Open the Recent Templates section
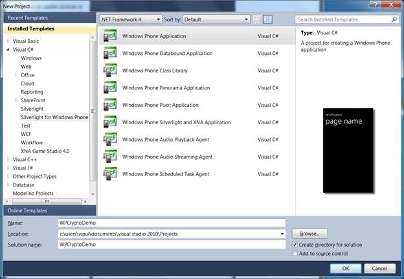404x279 pixels. tap(50, 17)
